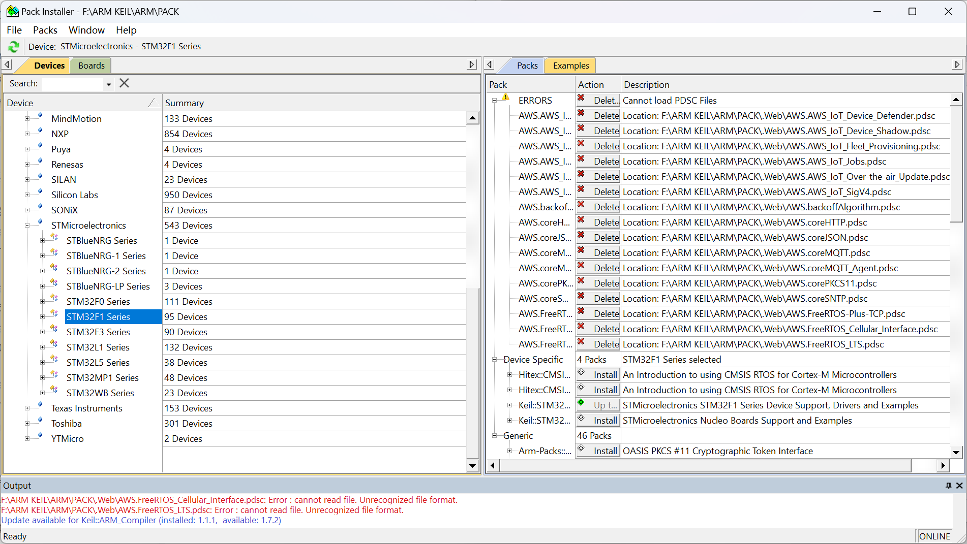
Task: Select the Devices tab
Action: coord(49,66)
